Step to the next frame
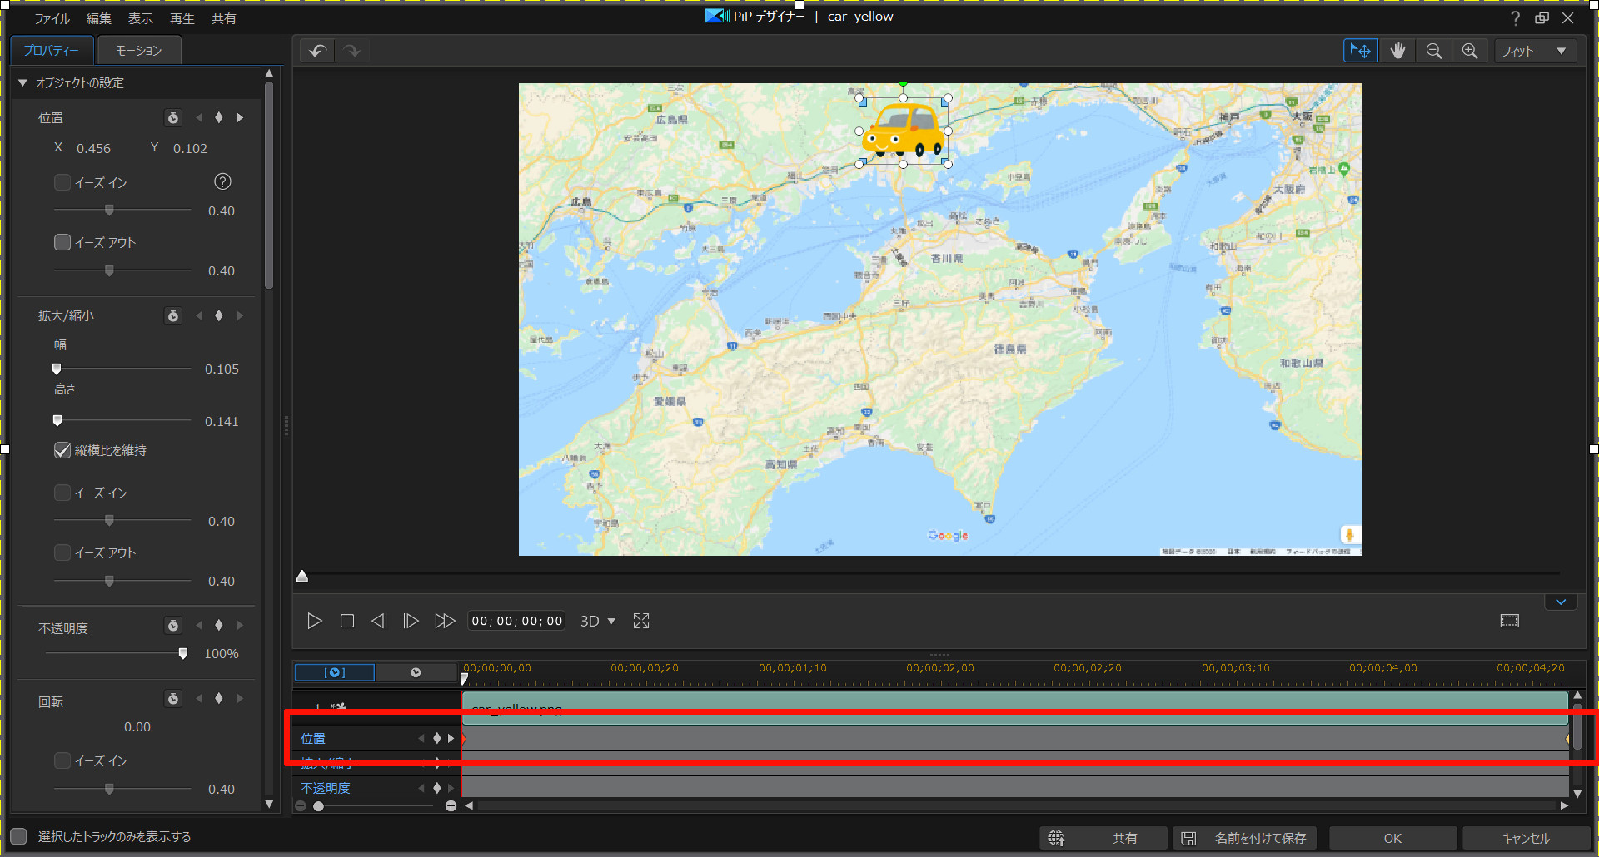 [x=411, y=621]
